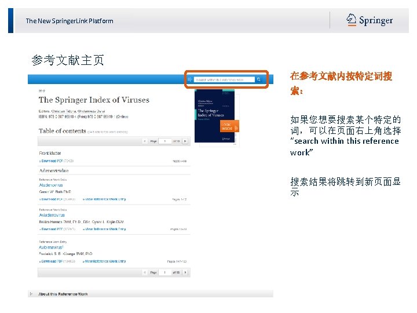The width and height of the screenshot is (417, 313).
Task: Click the Springer horse logo in the header
Action: pos(351,20)
